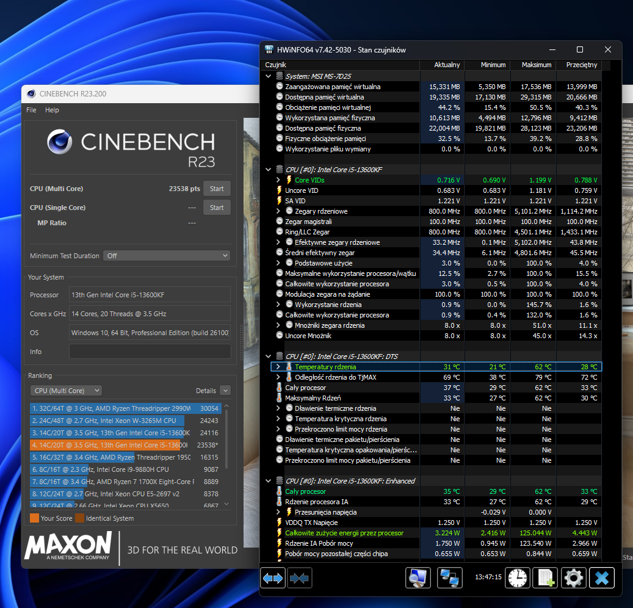Select the Odległość rdzenia do TjMAX row
633x608 pixels.
tap(436, 377)
